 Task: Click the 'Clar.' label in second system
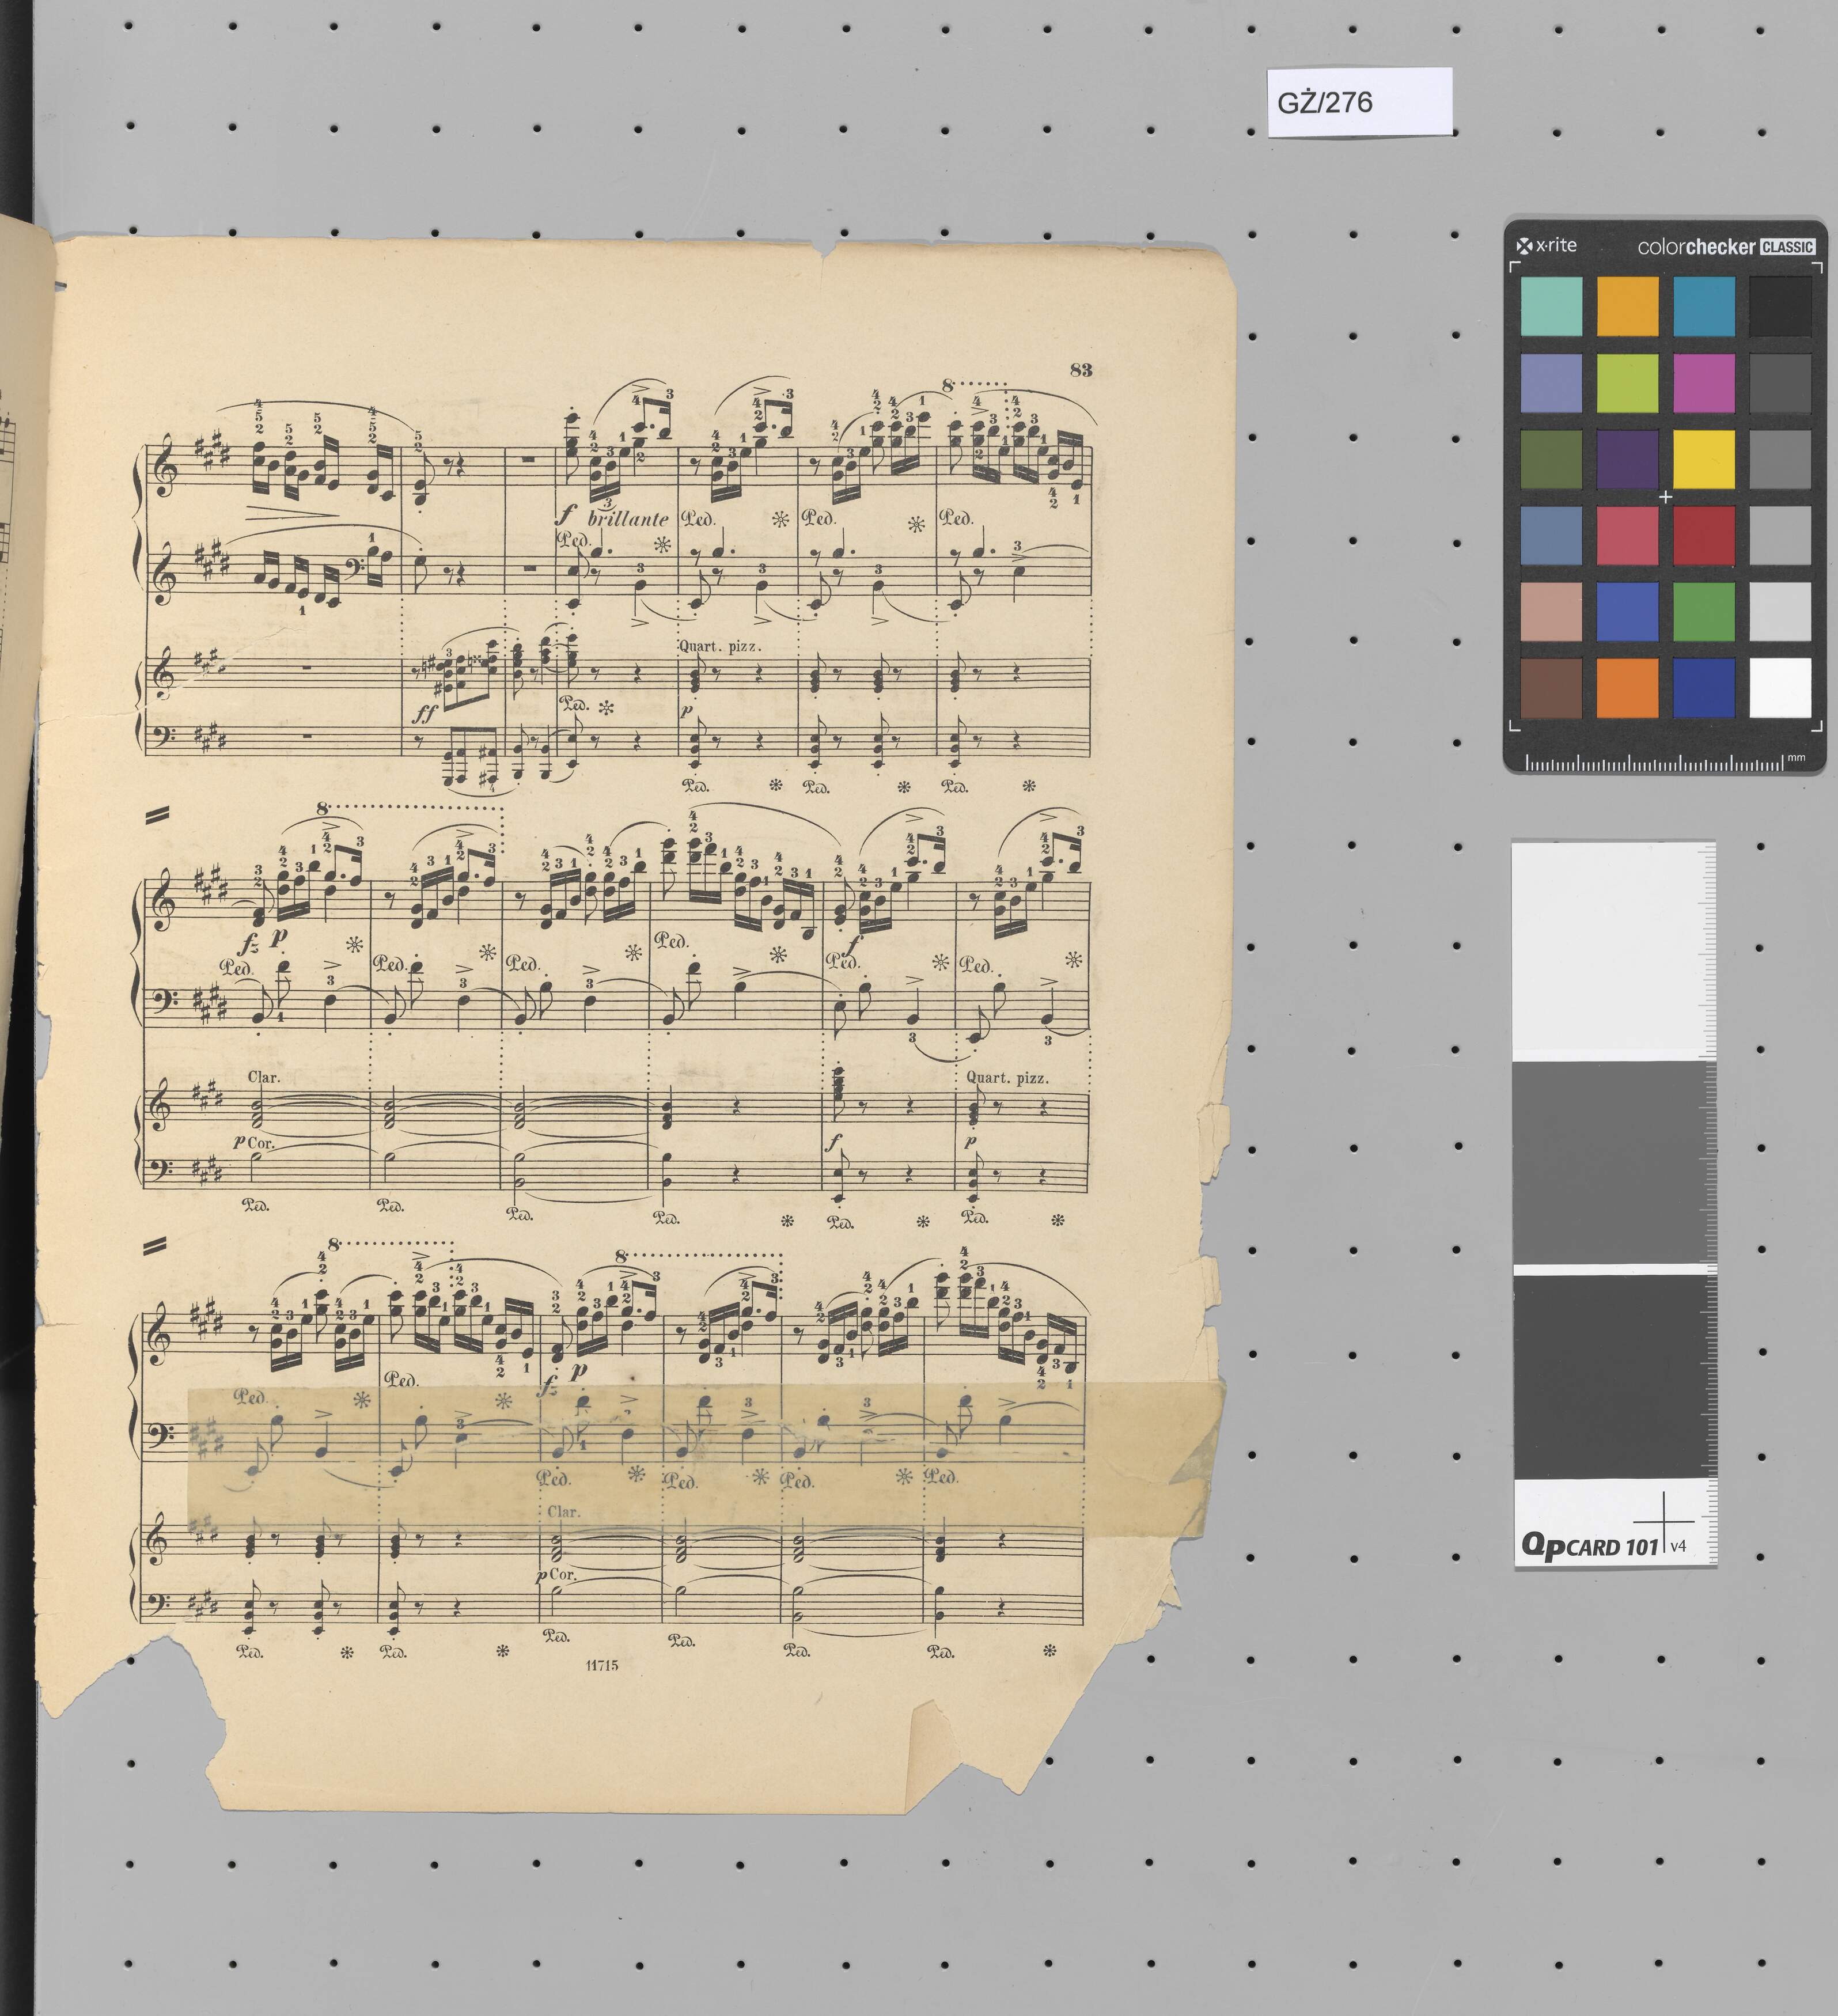pyautogui.click(x=264, y=1077)
